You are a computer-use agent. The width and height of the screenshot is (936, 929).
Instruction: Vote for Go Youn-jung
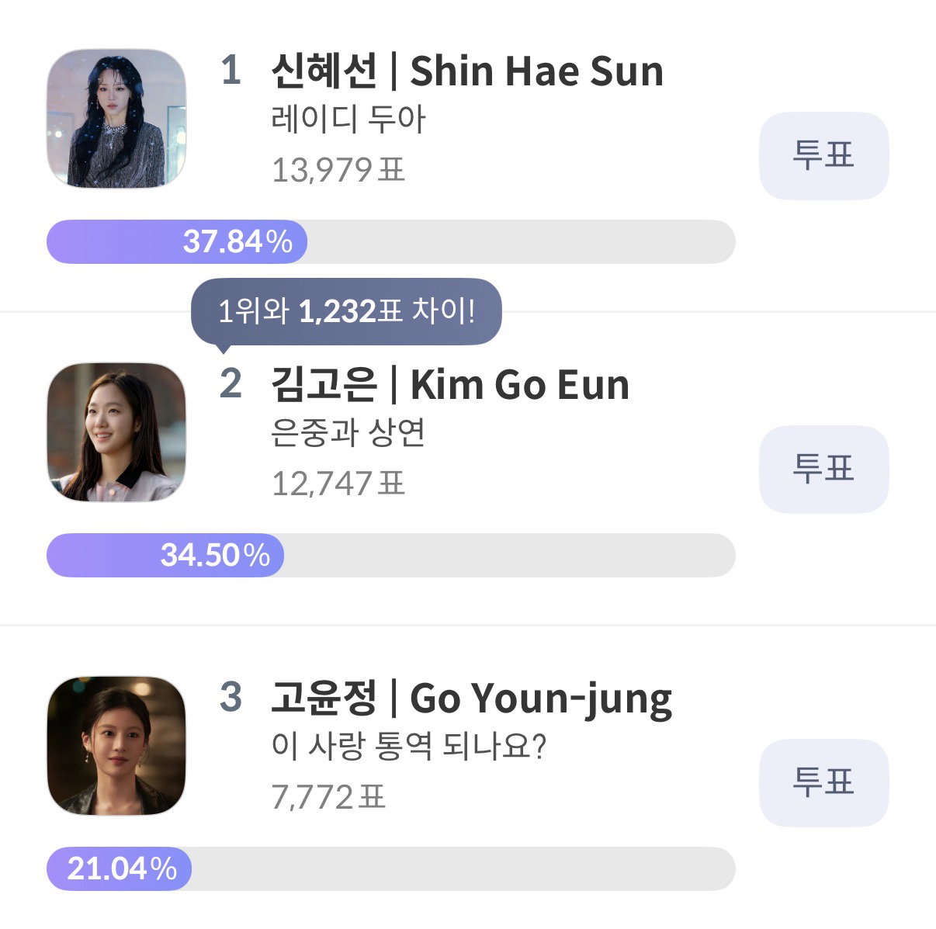(x=823, y=782)
